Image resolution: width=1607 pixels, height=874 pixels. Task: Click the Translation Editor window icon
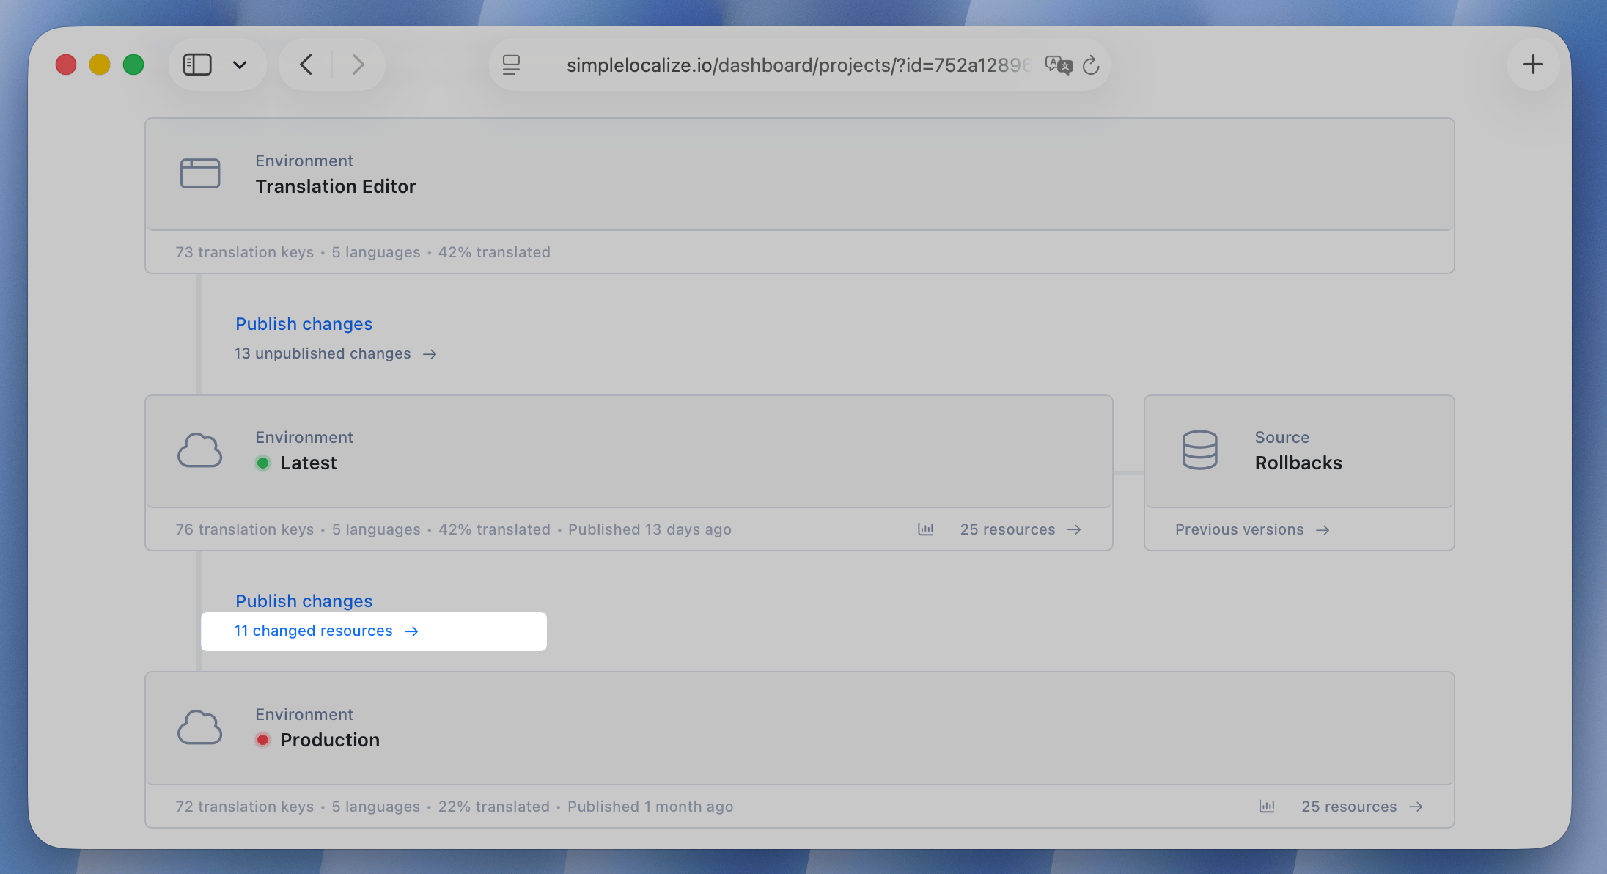click(199, 174)
